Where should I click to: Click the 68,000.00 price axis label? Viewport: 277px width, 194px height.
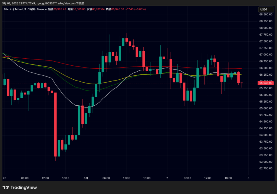(x=265, y=28)
